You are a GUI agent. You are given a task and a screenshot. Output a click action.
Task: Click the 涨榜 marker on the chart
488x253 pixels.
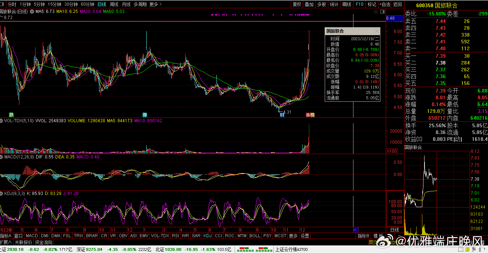click(310, 115)
